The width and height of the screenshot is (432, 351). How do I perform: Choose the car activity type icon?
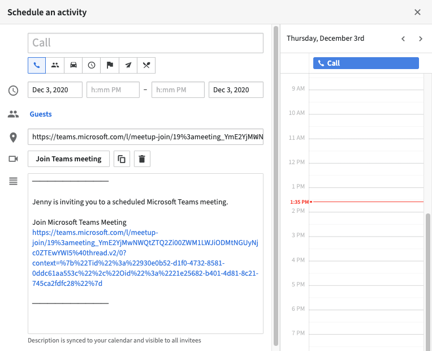pyautogui.click(x=74, y=66)
